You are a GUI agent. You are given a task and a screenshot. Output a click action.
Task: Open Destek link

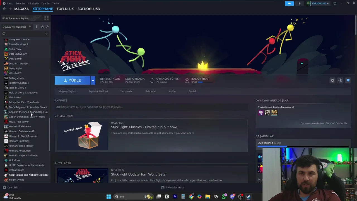point(193,91)
